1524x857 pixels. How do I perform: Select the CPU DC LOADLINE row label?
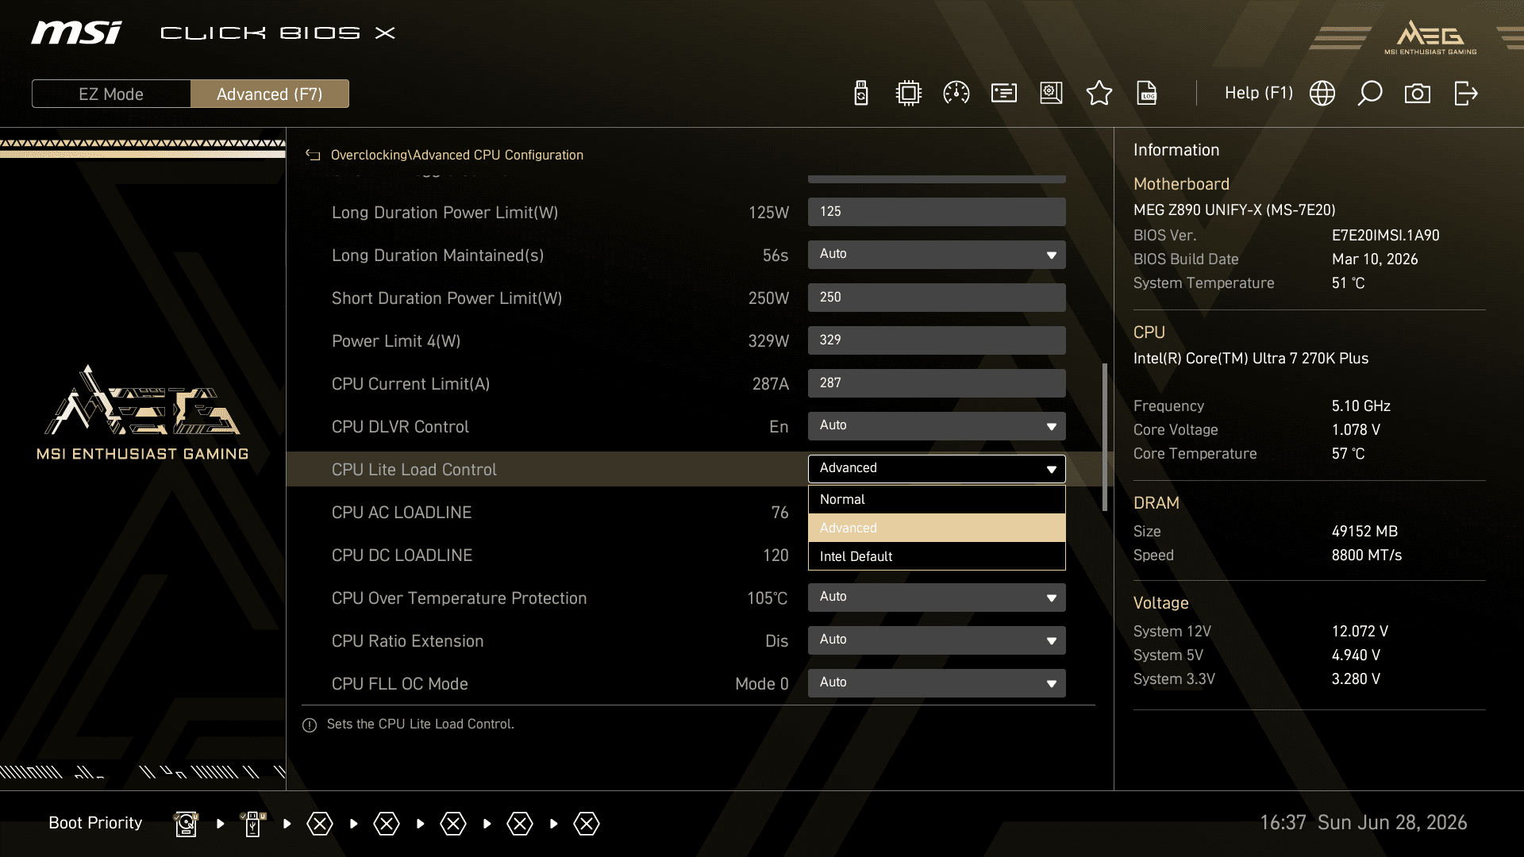point(402,555)
